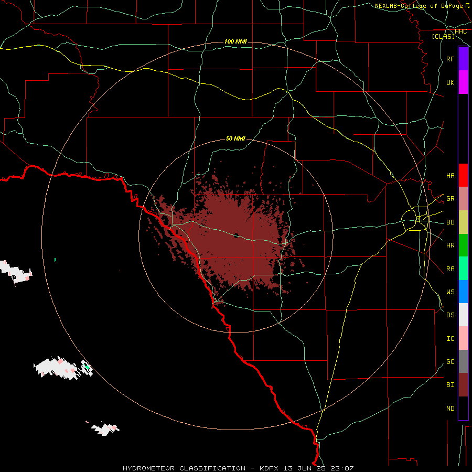Select the dusty-pink GR legend swatch
472x472 pixels.
click(x=463, y=199)
